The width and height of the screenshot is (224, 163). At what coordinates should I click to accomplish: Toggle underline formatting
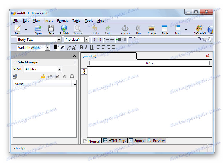[91, 47]
